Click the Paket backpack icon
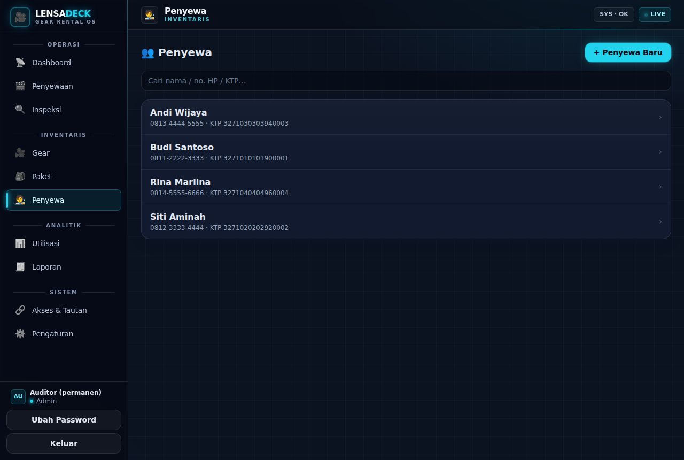The width and height of the screenshot is (684, 460). (20, 177)
